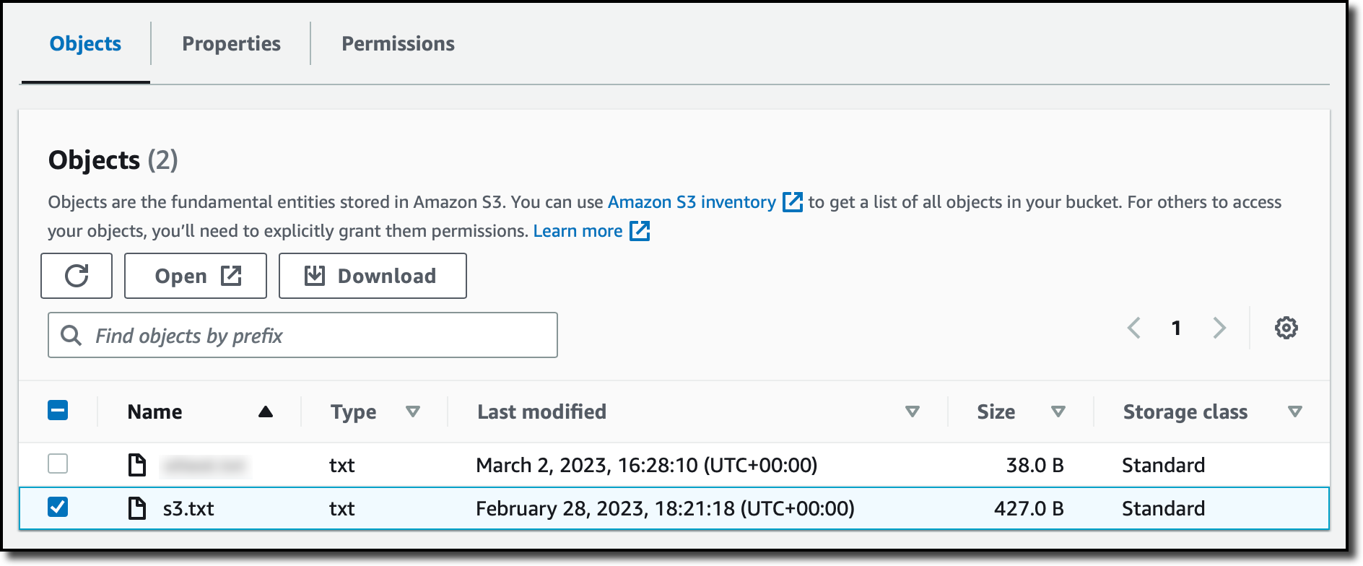Switch to the Properties tab
Image resolution: width=1363 pixels, height=566 pixels.
(231, 43)
